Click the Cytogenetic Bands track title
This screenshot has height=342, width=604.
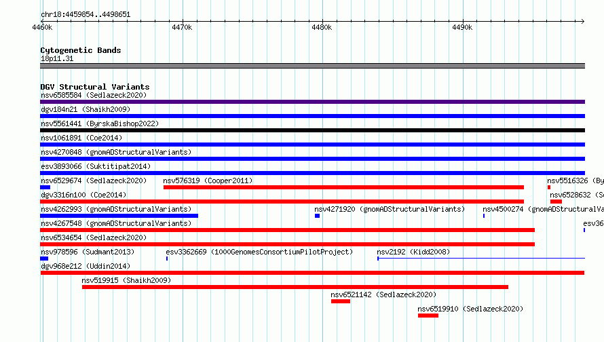(81, 50)
